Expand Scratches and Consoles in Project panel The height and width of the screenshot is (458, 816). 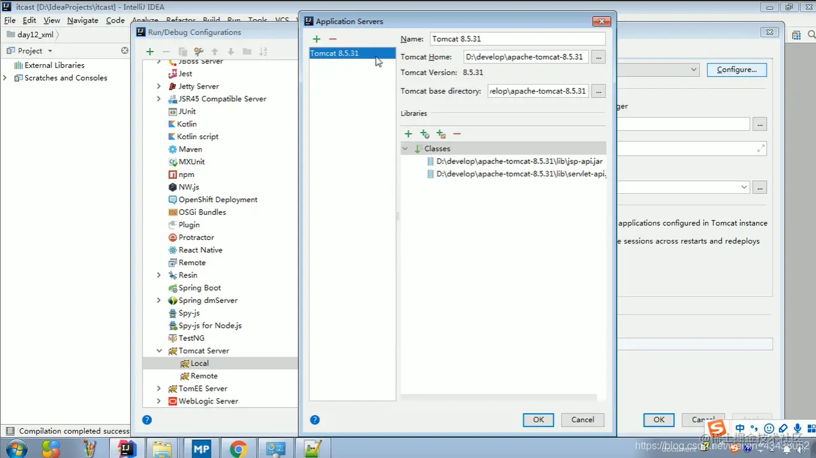click(x=6, y=78)
